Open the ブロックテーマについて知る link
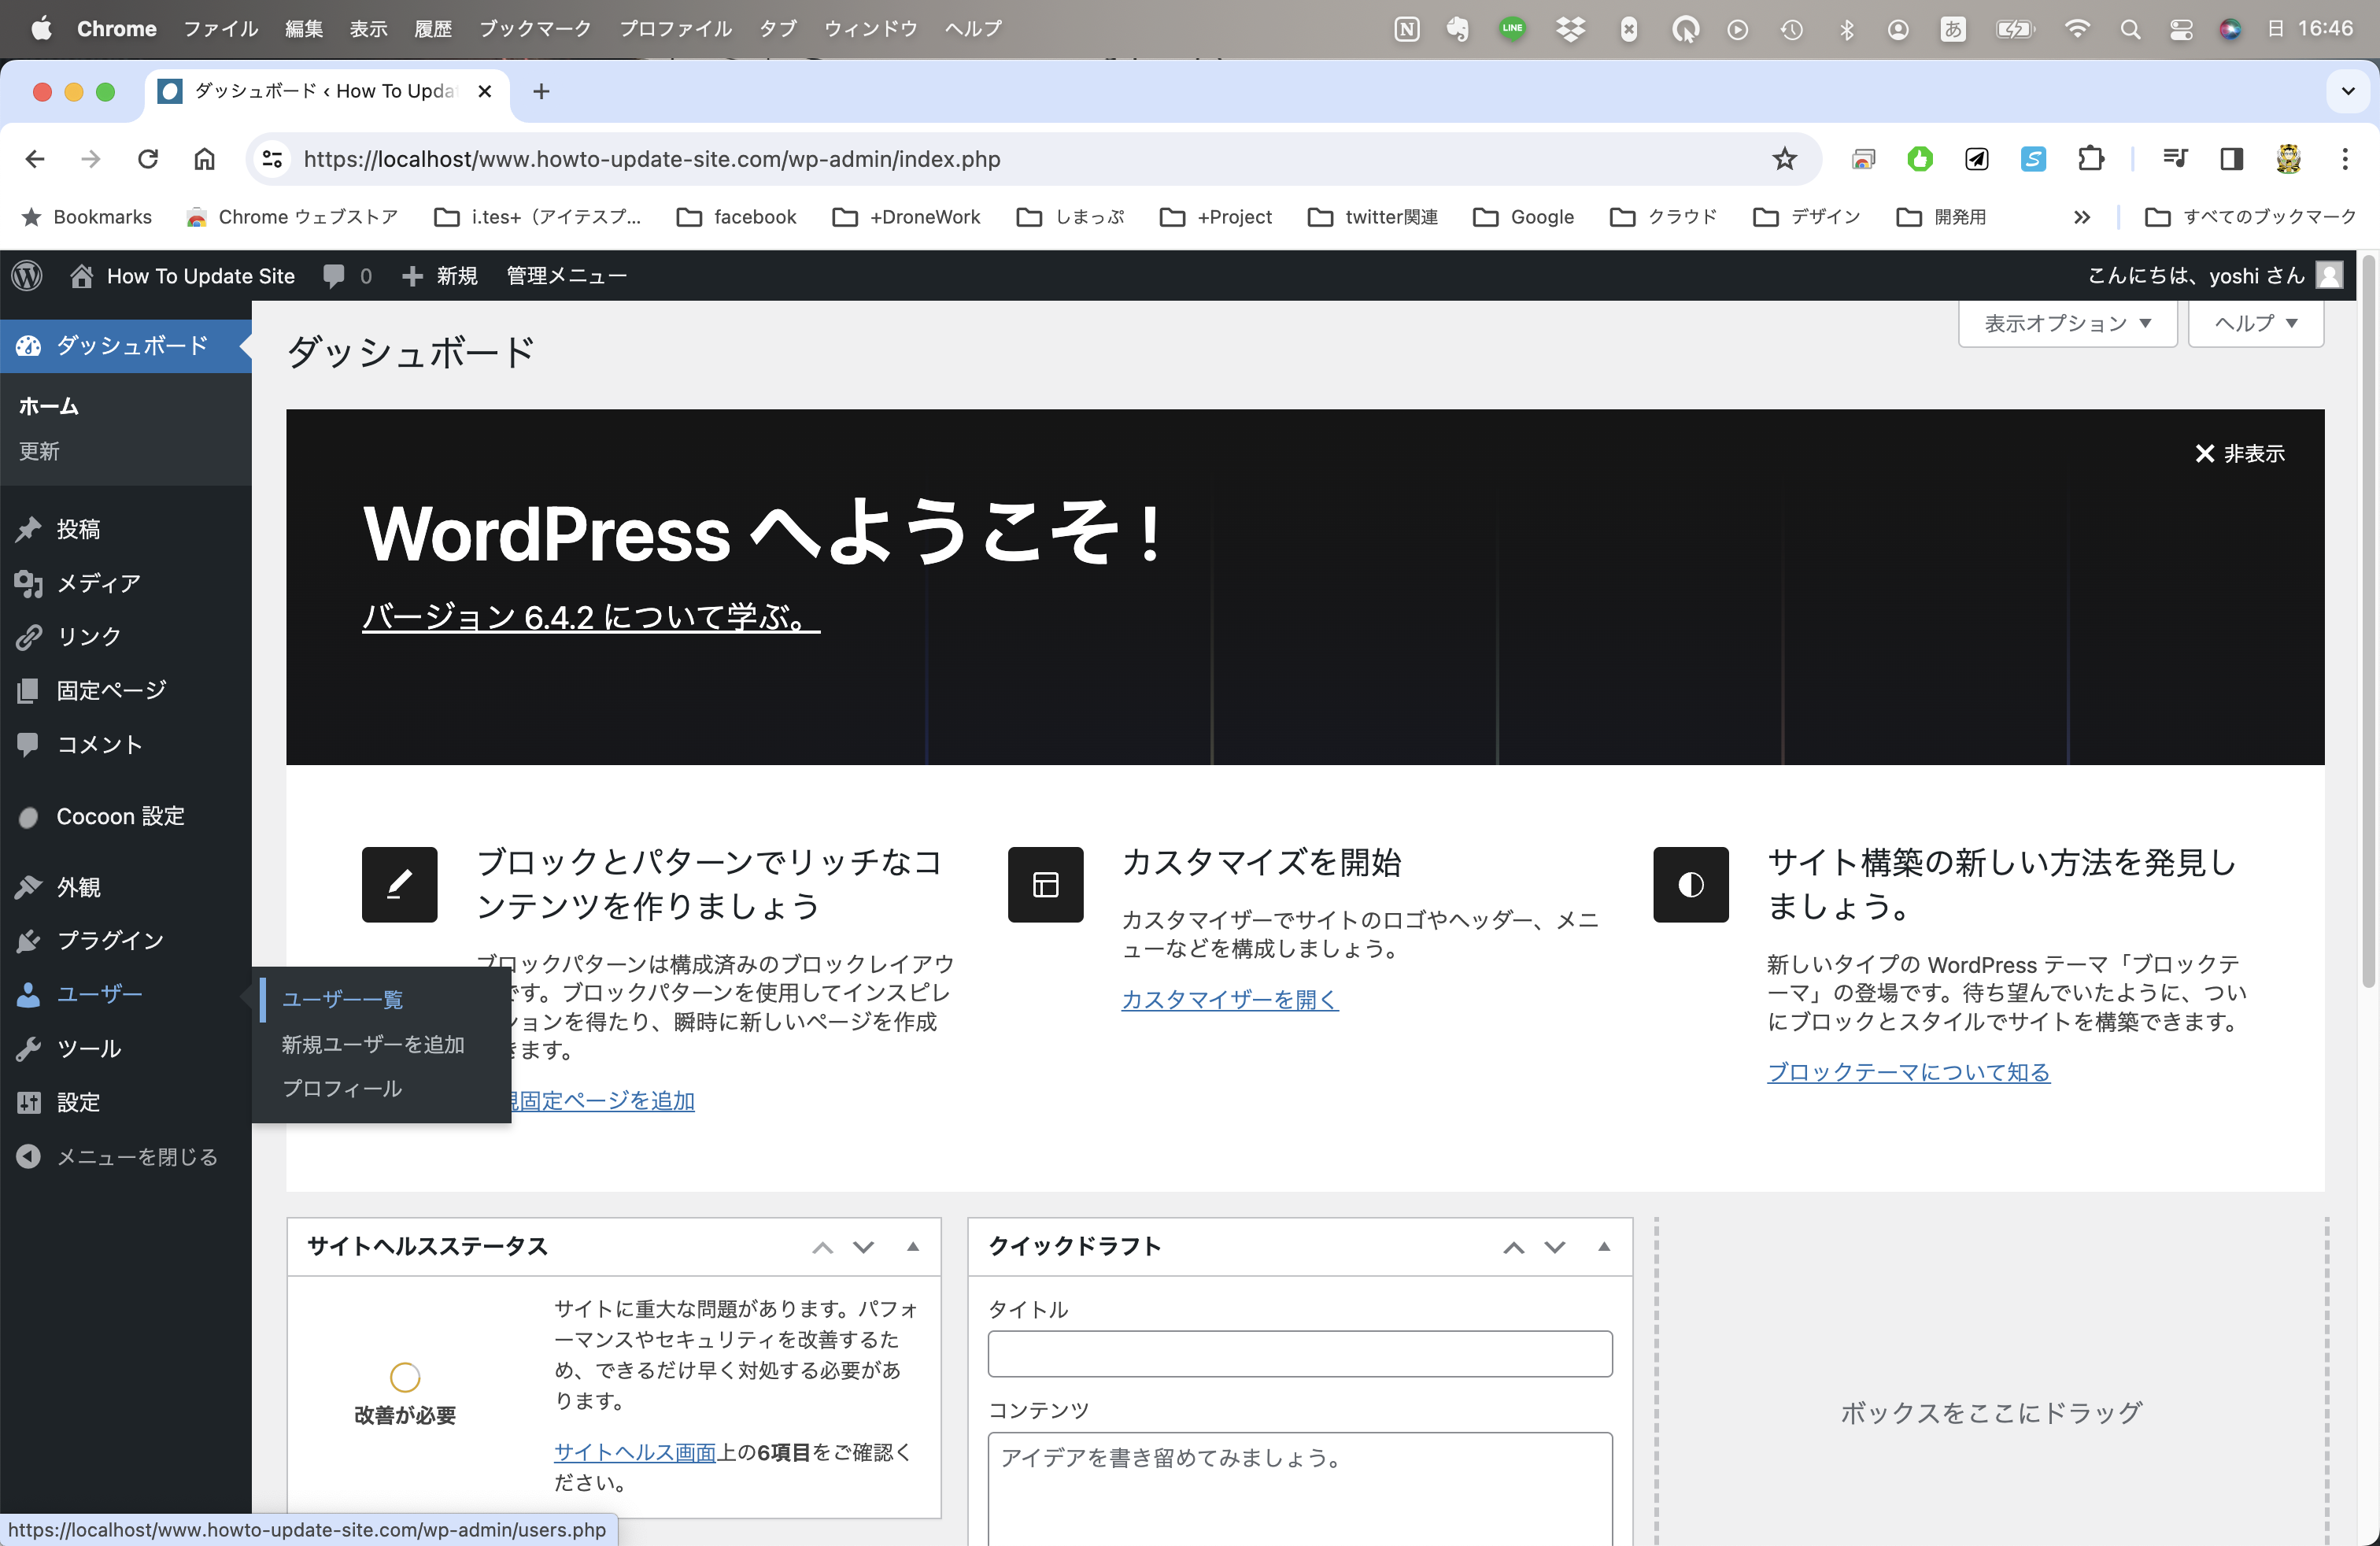Image resolution: width=2380 pixels, height=1546 pixels. pos(1908,1071)
